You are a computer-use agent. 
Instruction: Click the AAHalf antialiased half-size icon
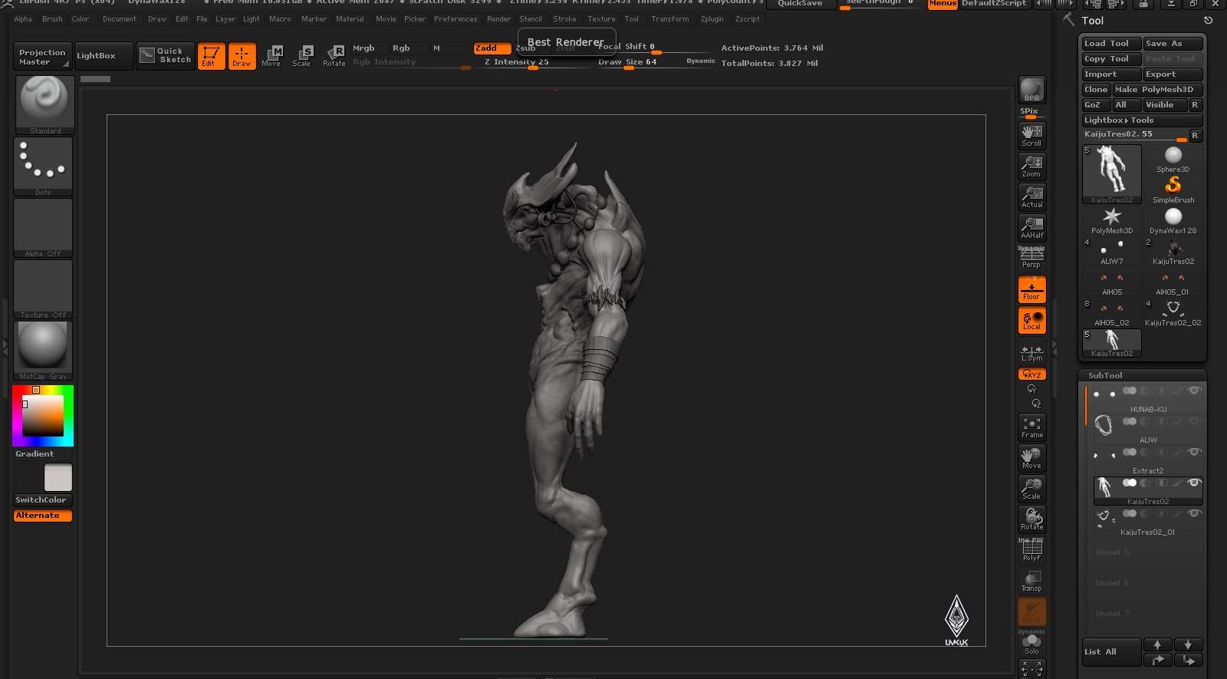pos(1031,227)
